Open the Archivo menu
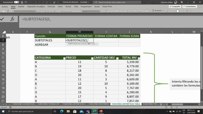This screenshot has height=114, width=203. pyautogui.click(x=4, y=6)
